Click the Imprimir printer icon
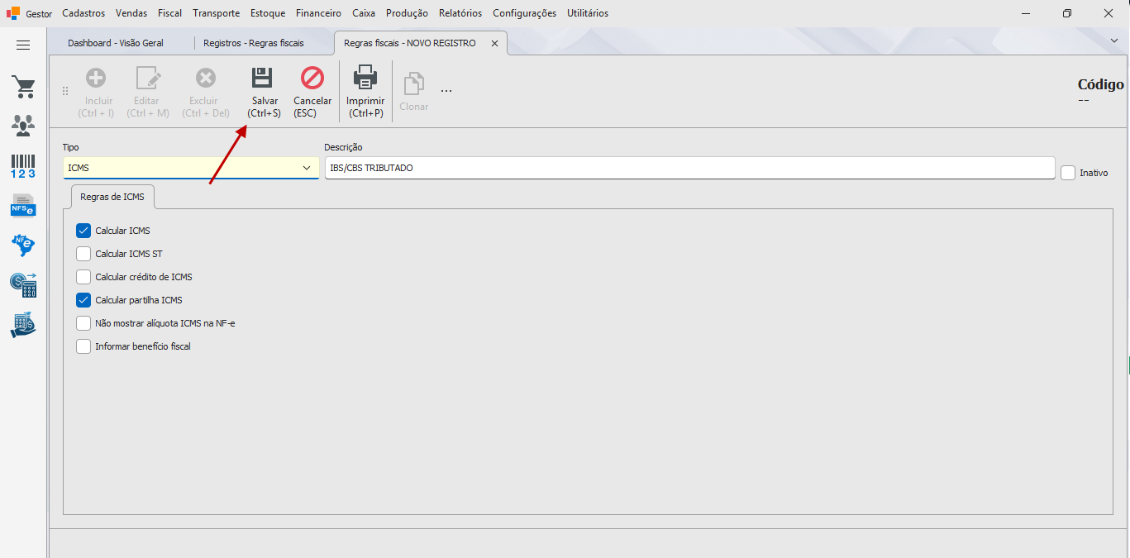This screenshot has width=1130, height=558. [x=365, y=78]
